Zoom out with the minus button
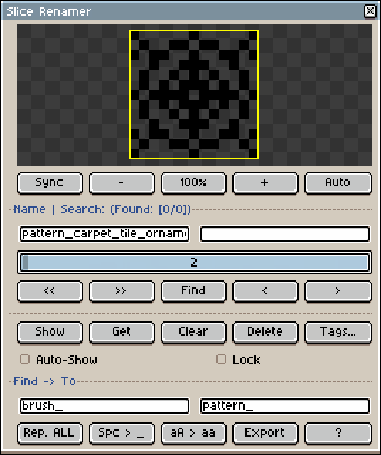The width and height of the screenshot is (381, 455). tap(122, 183)
